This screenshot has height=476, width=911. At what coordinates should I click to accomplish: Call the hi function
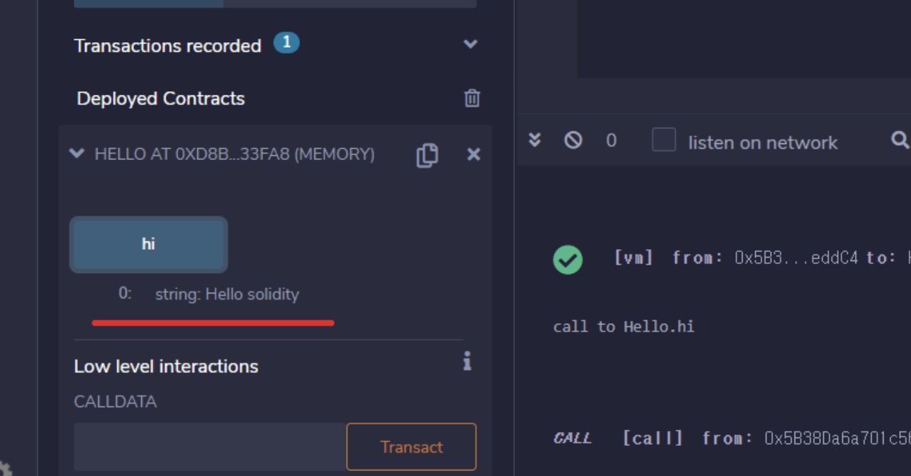click(x=149, y=244)
